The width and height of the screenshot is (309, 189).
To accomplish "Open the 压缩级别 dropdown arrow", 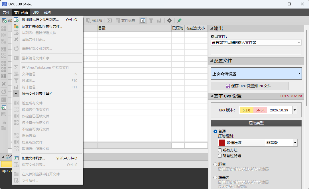I will (x=295, y=143).
